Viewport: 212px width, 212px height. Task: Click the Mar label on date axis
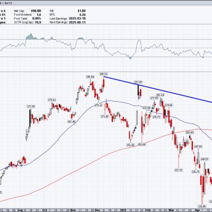[x=171, y=210]
